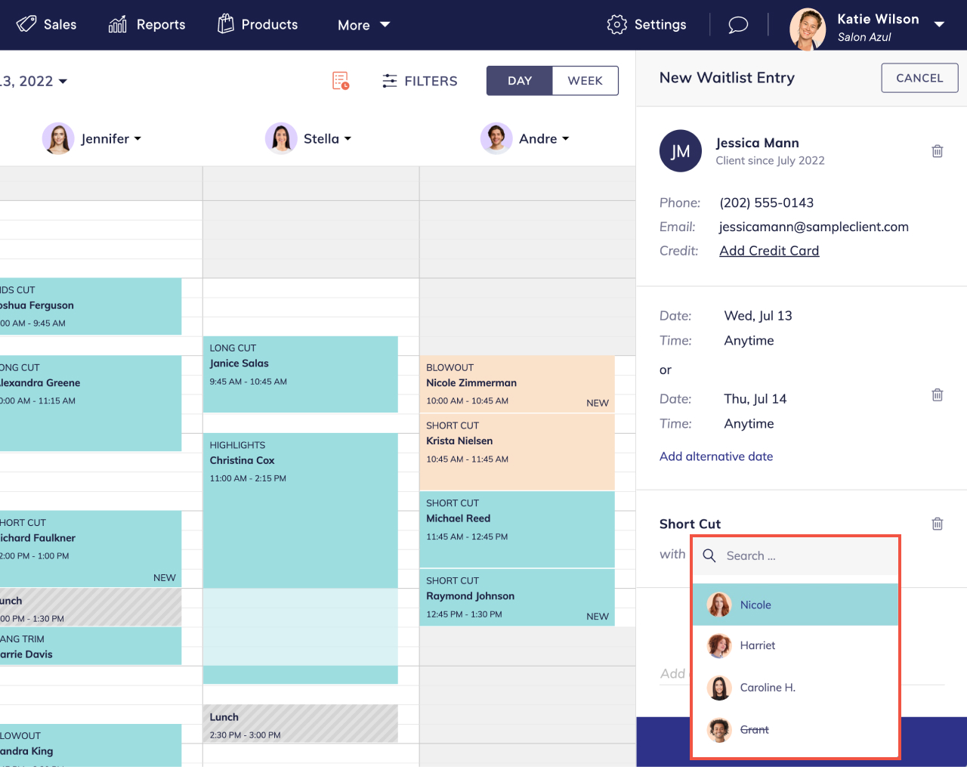Viewport: 967px width, 767px height.
Task: Cancel the new waitlist entry
Action: click(919, 77)
